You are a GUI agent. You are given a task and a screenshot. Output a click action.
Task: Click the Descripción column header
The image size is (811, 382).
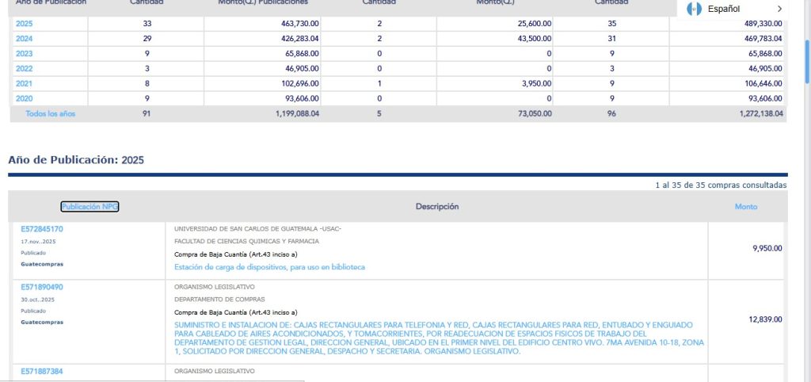(437, 207)
